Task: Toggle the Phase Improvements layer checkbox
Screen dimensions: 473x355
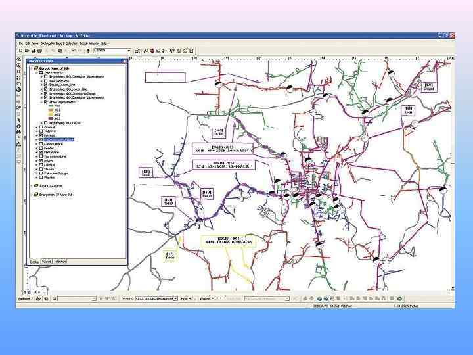Action: tap(46, 102)
